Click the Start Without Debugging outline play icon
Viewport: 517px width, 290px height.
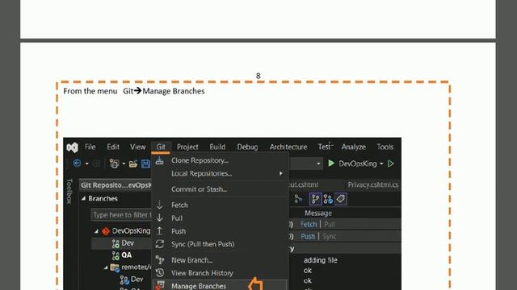(391, 164)
